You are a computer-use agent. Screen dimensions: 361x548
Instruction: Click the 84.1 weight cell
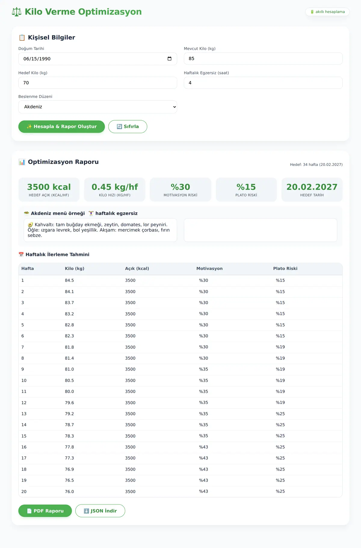click(69, 292)
